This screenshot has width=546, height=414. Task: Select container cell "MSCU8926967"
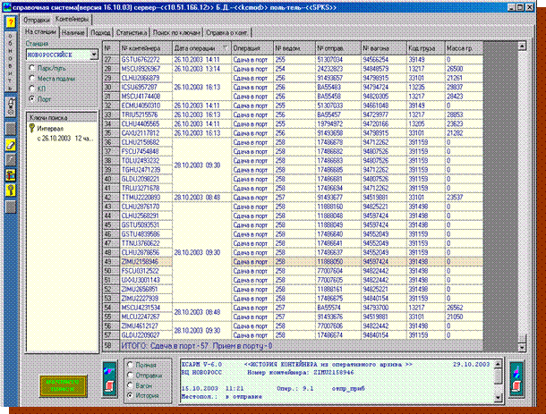point(146,69)
